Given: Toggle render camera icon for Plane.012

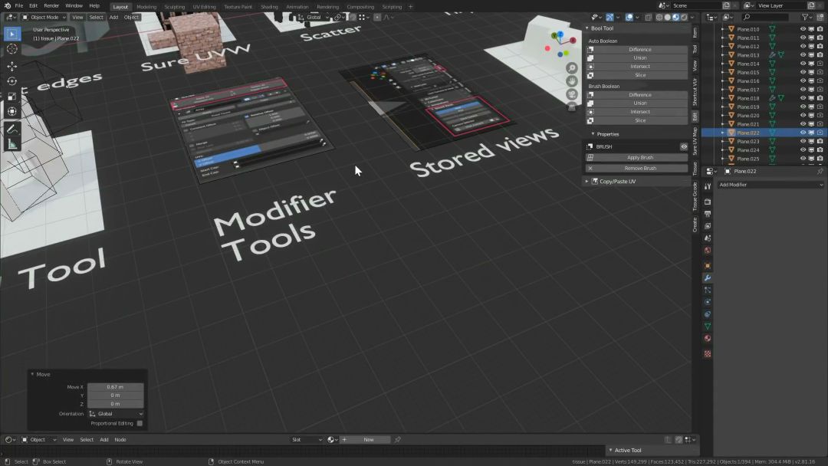Looking at the screenshot, I should 820,47.
